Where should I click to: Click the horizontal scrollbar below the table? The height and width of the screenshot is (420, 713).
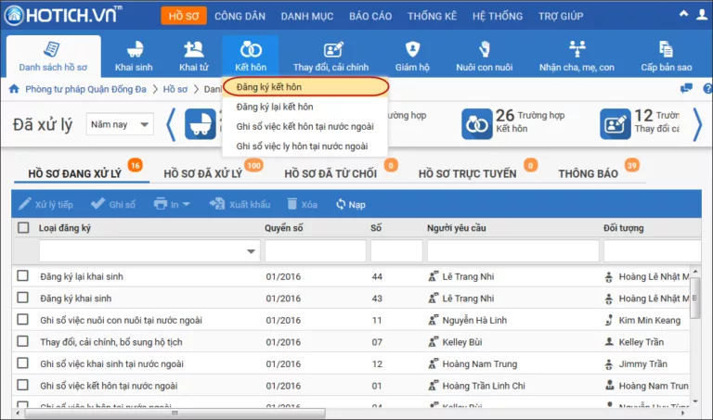point(175,414)
